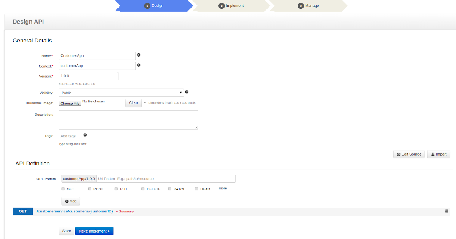Screen dimensions: 456x239
Task: Click the help icon next to Tags
Action: 85,135
